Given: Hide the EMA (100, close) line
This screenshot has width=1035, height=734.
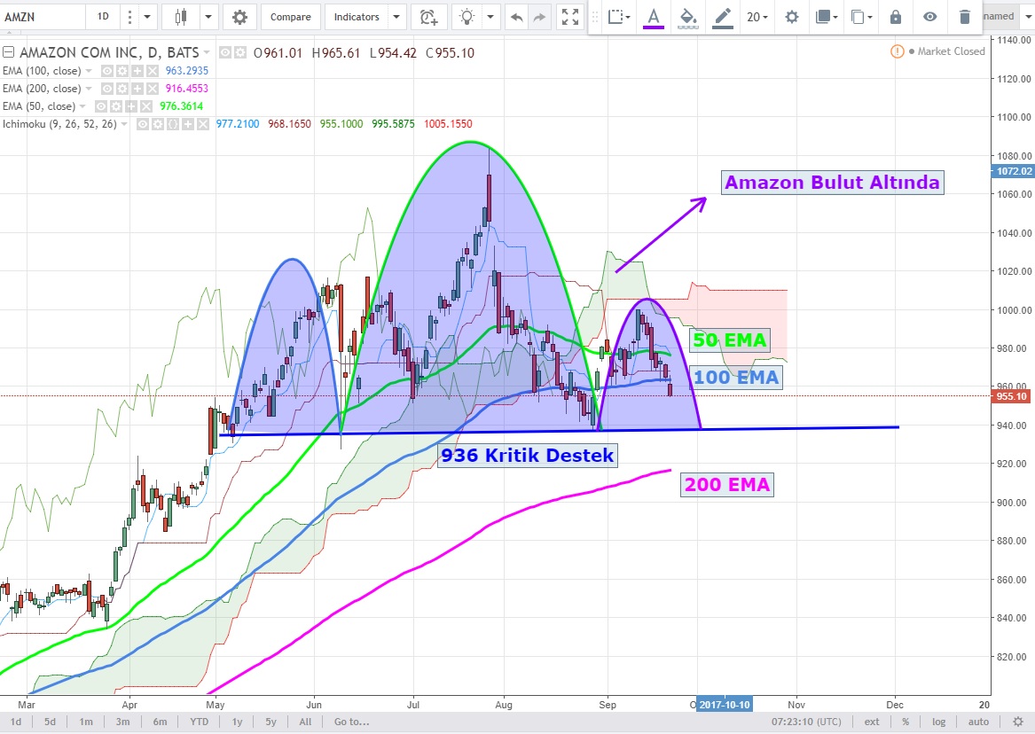Looking at the screenshot, I should tap(107, 71).
